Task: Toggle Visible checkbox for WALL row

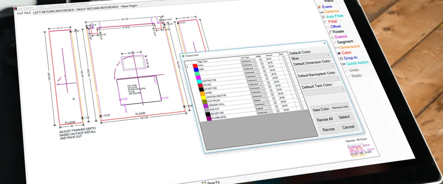Action: 261,59
